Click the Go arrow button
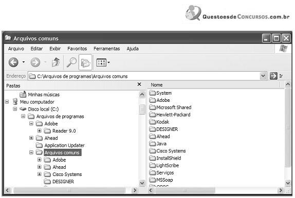The height and width of the screenshot is (198, 295). point(273,76)
